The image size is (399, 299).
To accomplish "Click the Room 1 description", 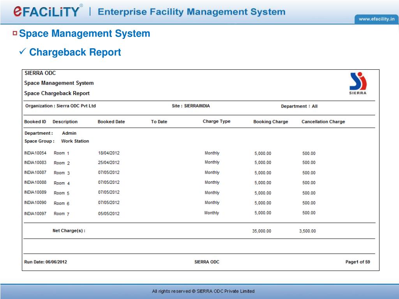I will (61, 153).
